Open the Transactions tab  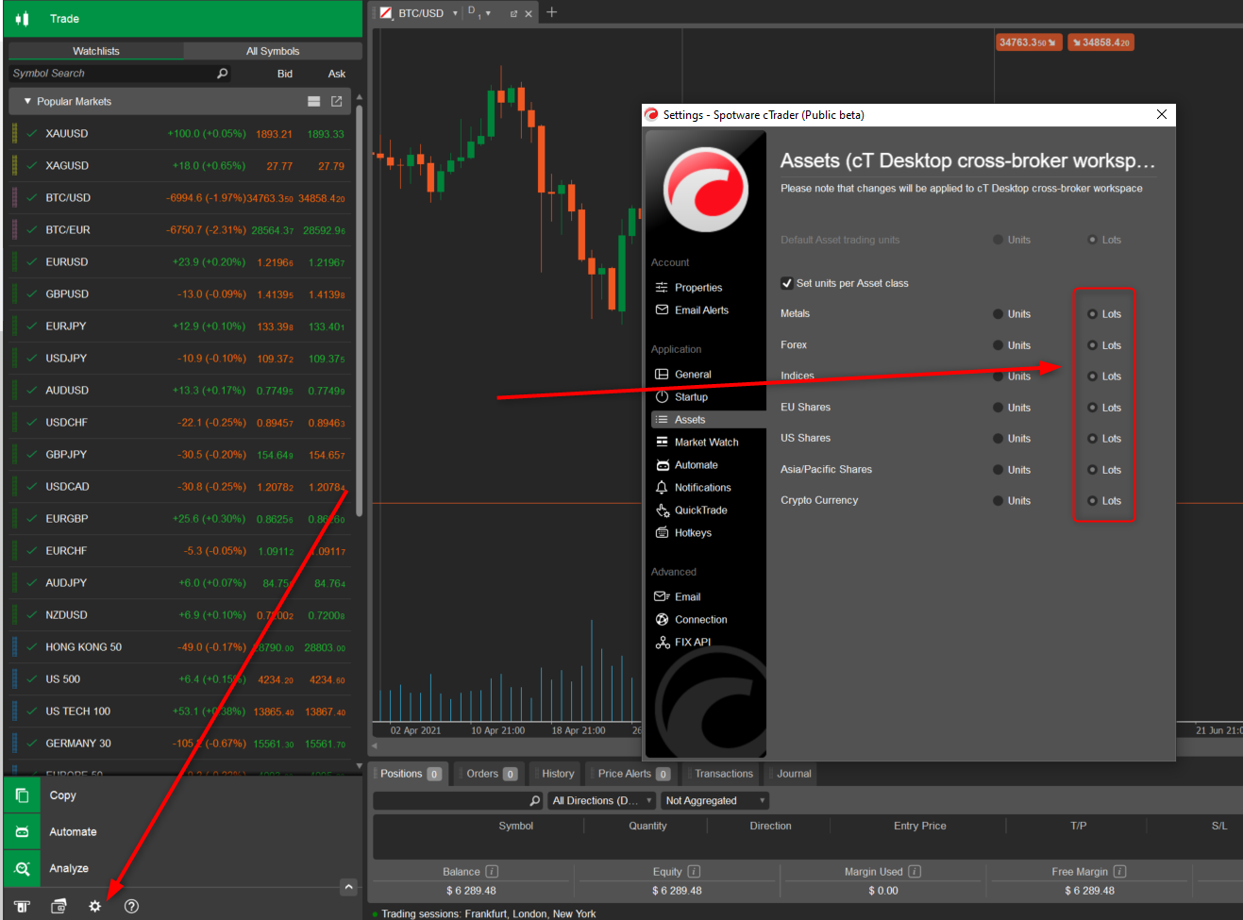click(723, 774)
